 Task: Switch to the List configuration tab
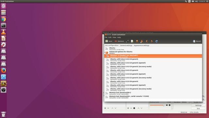(112, 45)
